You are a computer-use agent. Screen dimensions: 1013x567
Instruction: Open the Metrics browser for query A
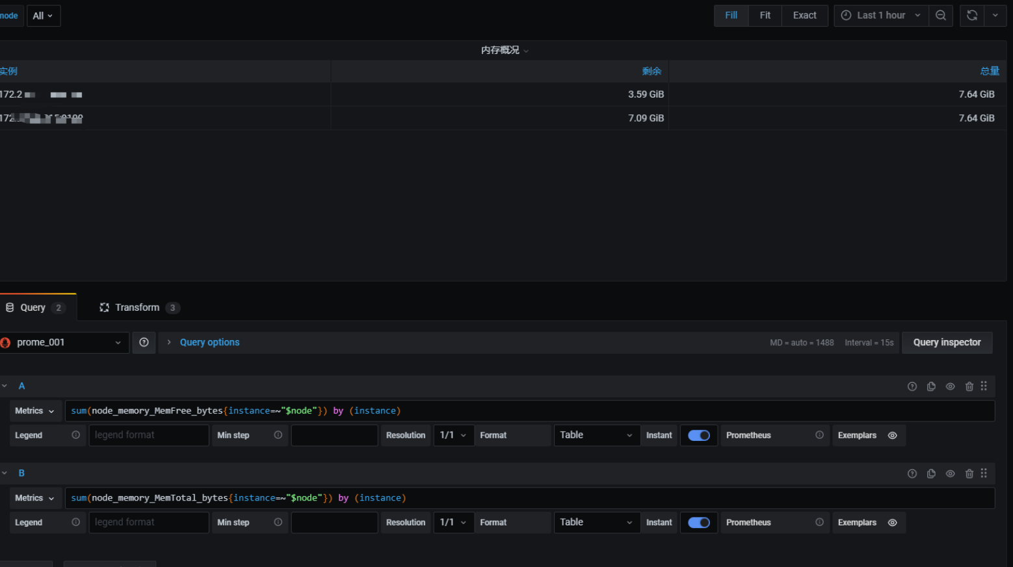coord(35,411)
